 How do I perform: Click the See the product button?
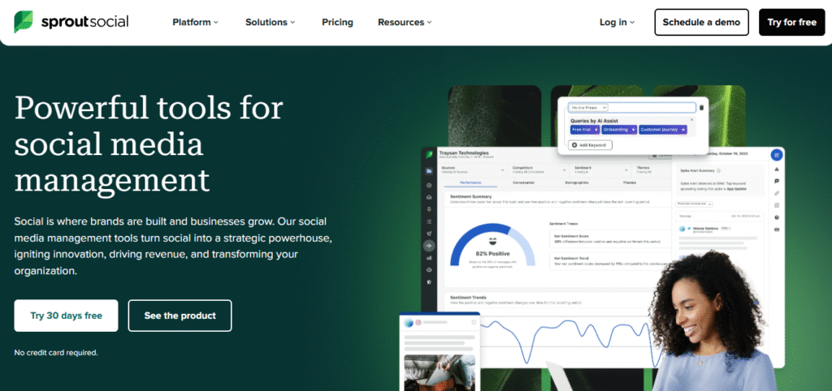pos(180,316)
